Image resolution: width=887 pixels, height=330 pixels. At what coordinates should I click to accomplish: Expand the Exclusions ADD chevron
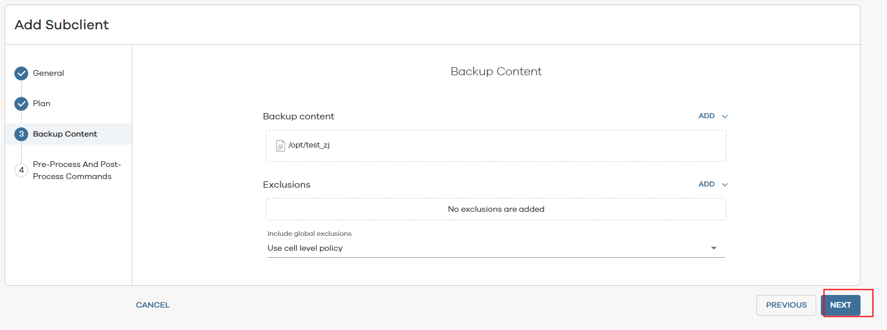(x=725, y=185)
